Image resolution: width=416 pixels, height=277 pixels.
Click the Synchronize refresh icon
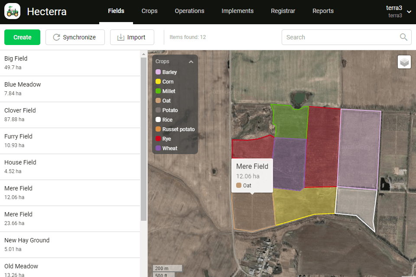point(56,37)
